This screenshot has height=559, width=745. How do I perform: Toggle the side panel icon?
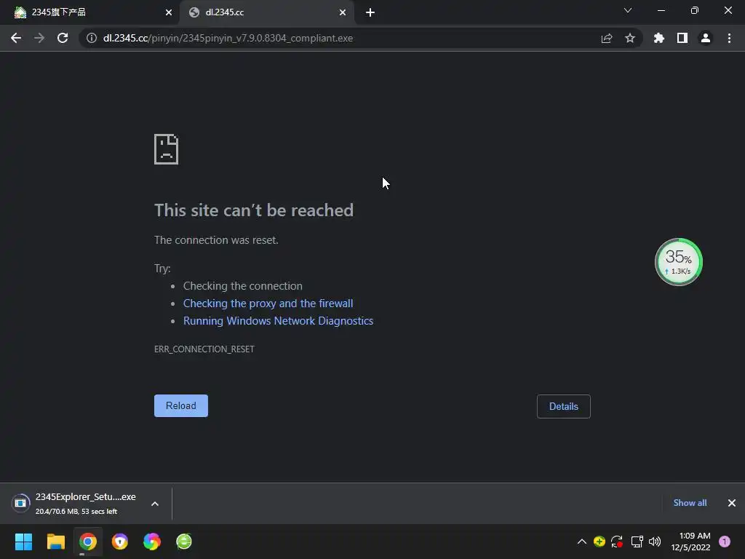(x=682, y=38)
